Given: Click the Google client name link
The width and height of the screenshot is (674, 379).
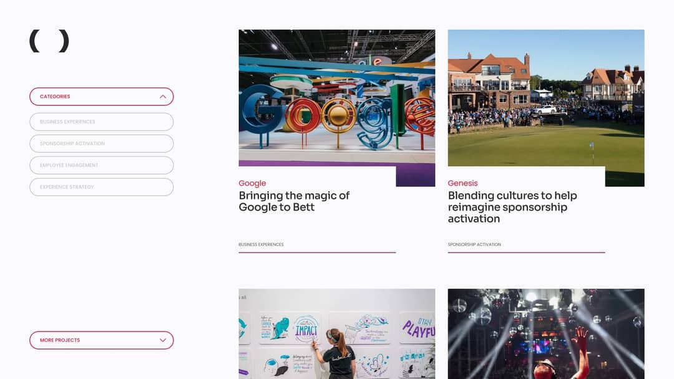Looking at the screenshot, I should tap(252, 183).
